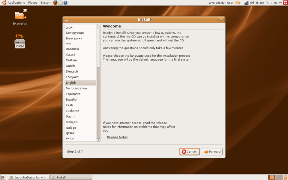This screenshot has height=180, width=288.
Task: Select Eesti in the language list
Action: (80, 105)
